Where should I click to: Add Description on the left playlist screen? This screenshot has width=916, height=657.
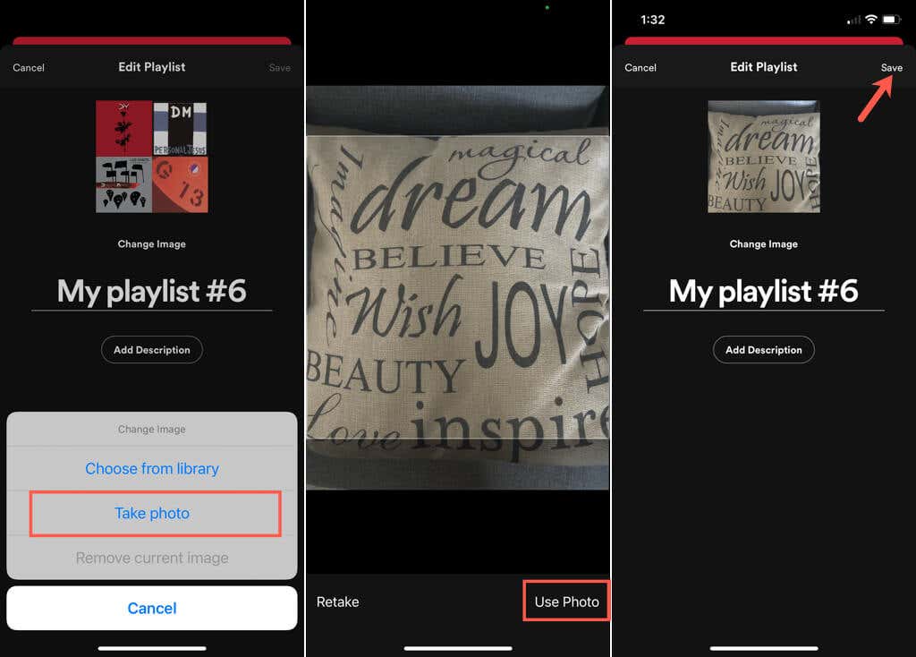152,350
